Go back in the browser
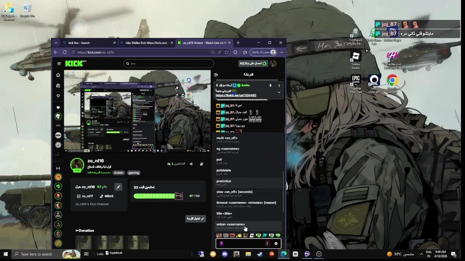Screen dimensions: 465x261 56,52
